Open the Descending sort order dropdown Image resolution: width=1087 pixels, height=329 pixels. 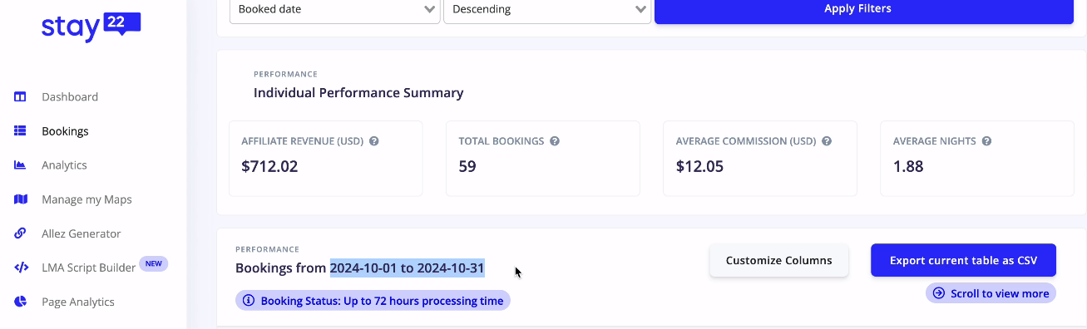coord(547,10)
